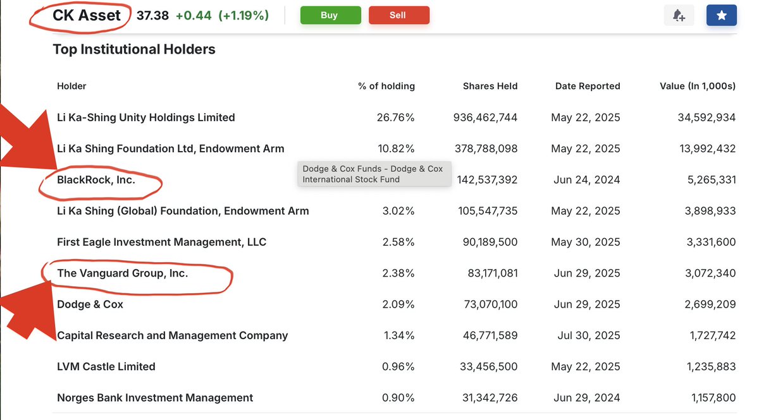The image size is (759, 420).
Task: Click the red Sell button
Action: pos(398,15)
